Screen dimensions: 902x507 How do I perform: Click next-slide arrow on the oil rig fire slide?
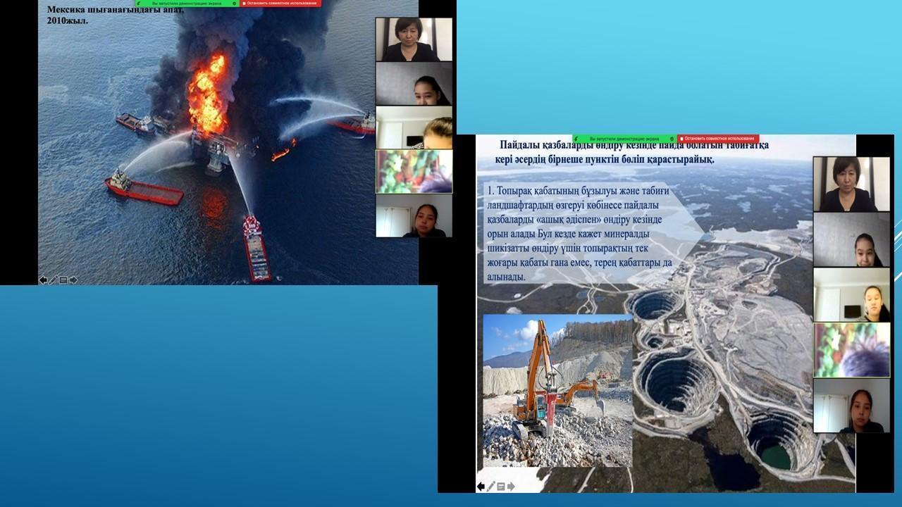click(x=73, y=280)
